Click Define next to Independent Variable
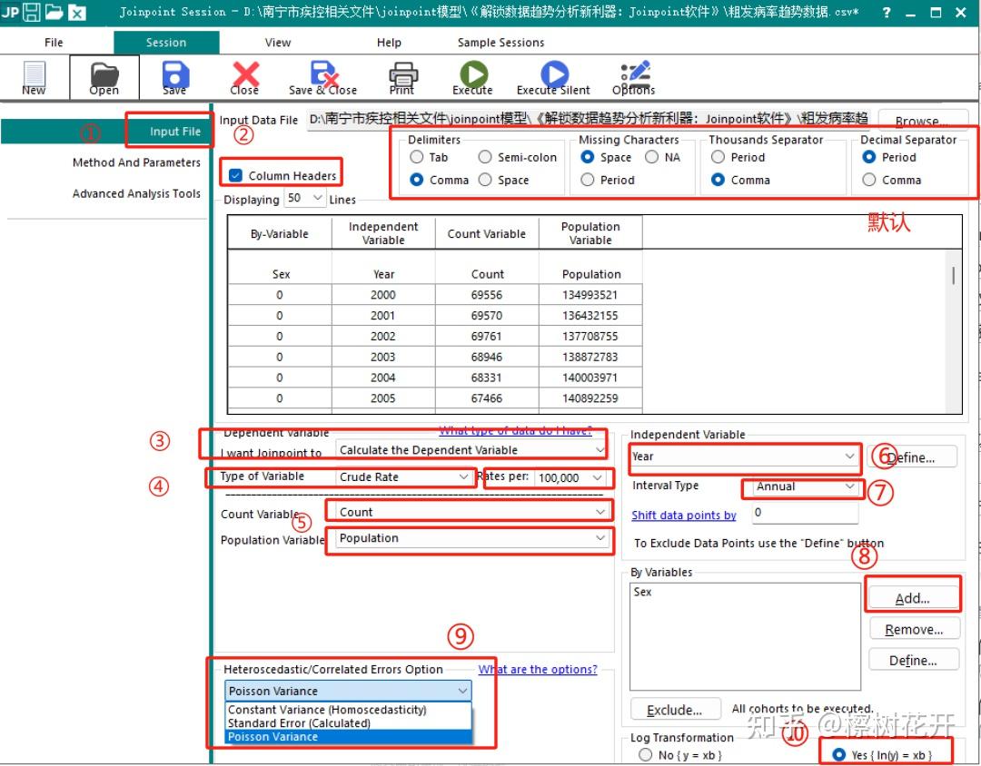Screen dimensions: 981x766 912,457
